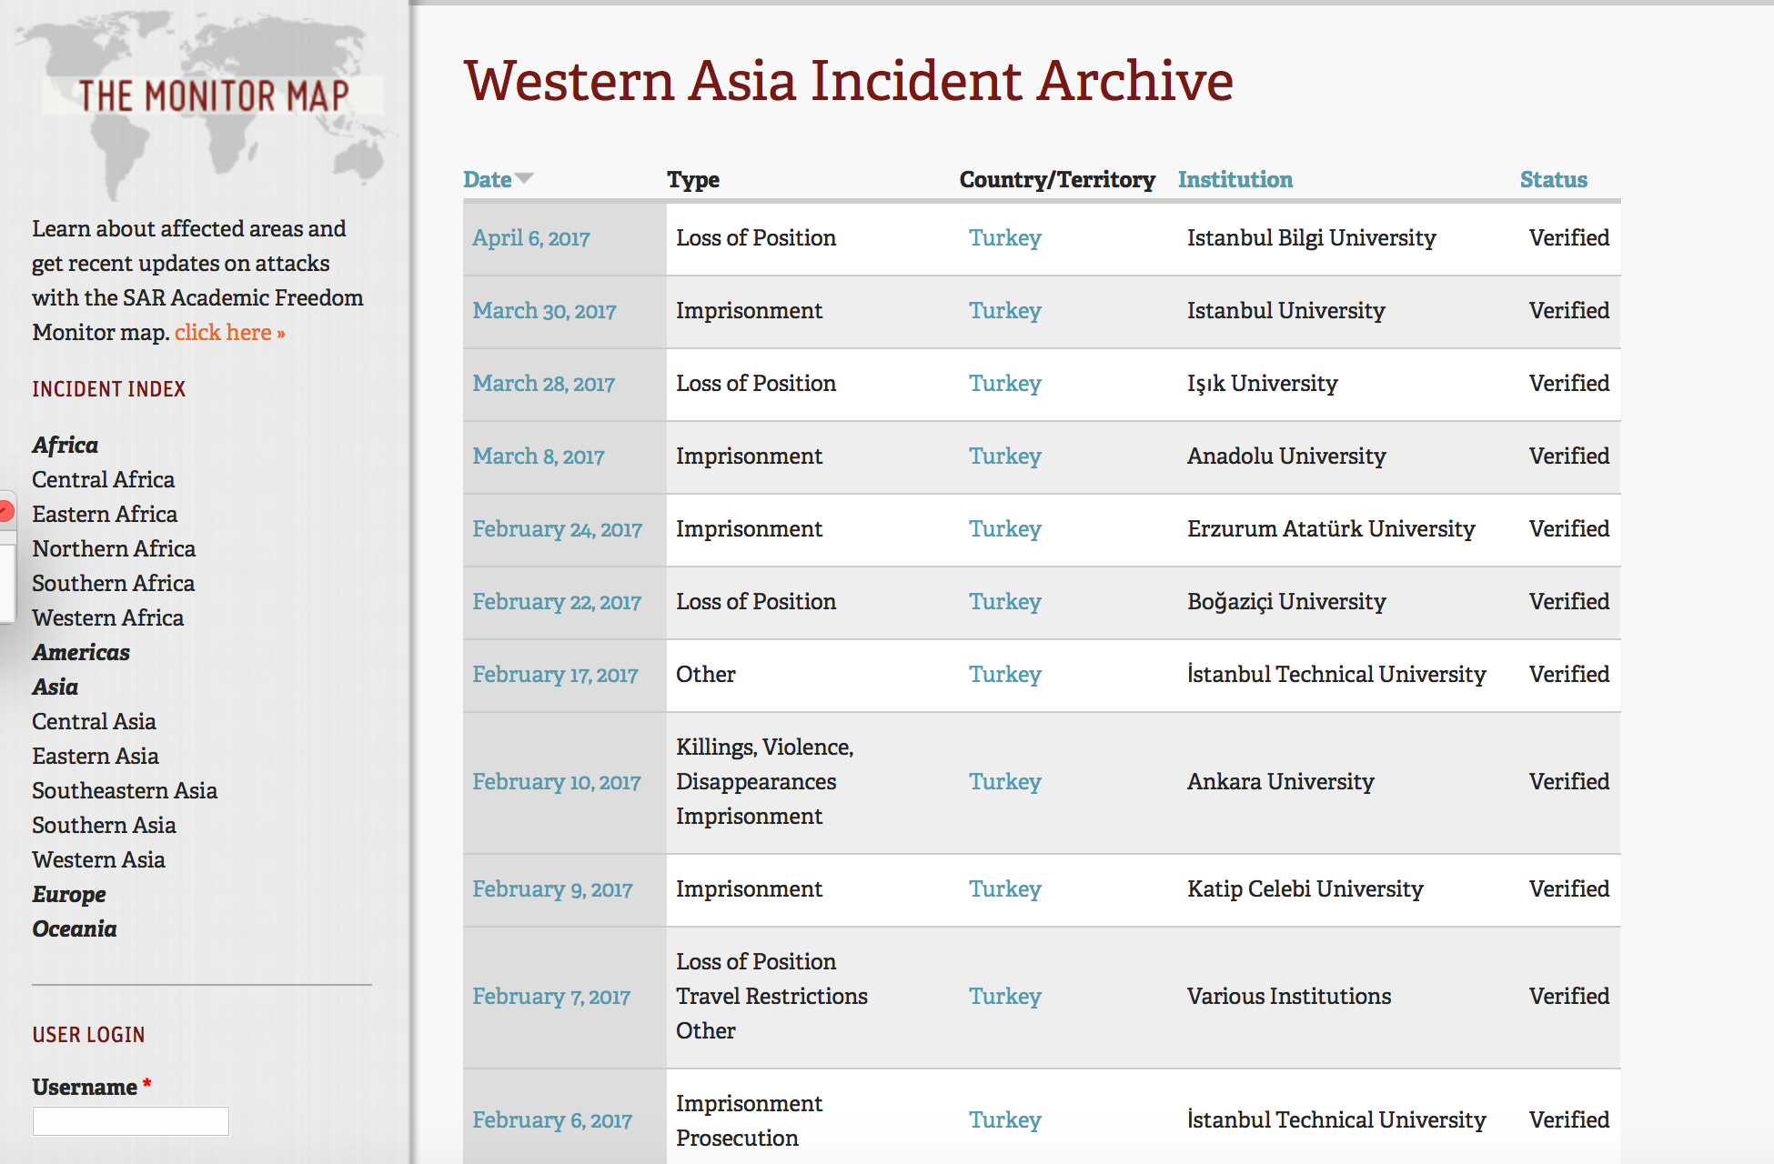
Task: Sort table by Status column
Action: pyautogui.click(x=1553, y=180)
